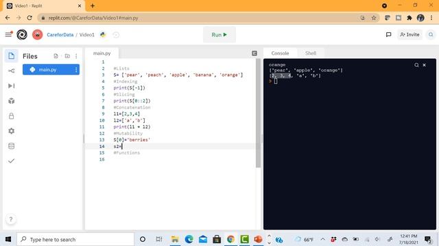Open the Version control sidebar icon
This screenshot has width=439, height=246.
[11, 71]
